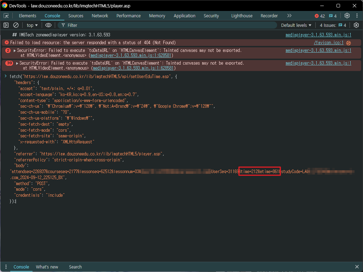The height and width of the screenshot is (272, 363).
Task: Open the 4 Issues counter
Action: [333, 25]
